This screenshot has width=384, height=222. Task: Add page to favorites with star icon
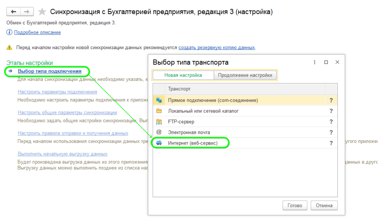42,12
